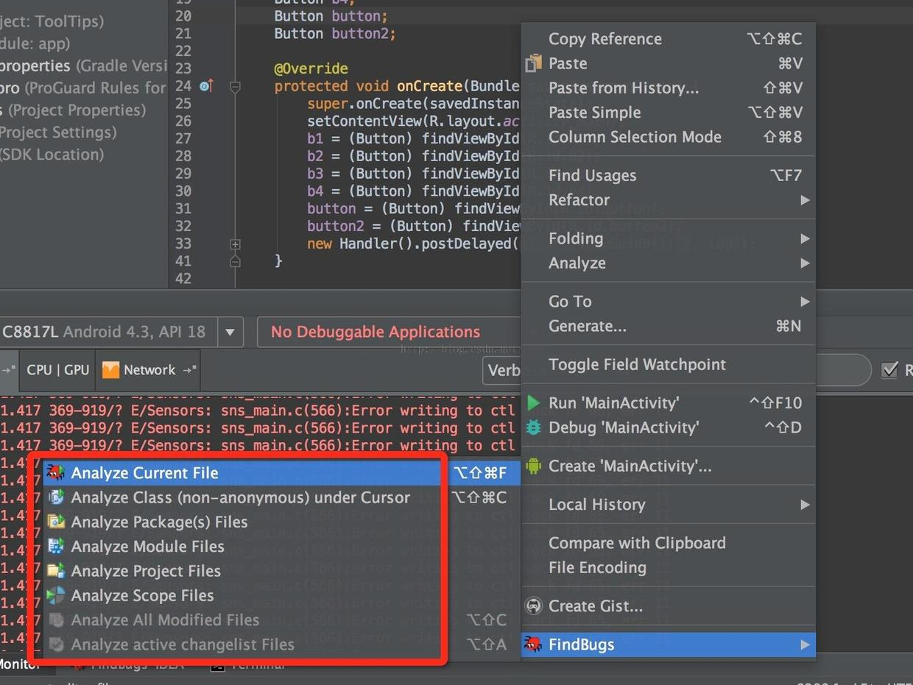
Task: Click the Project Properties tree entry
Action: coord(73,110)
